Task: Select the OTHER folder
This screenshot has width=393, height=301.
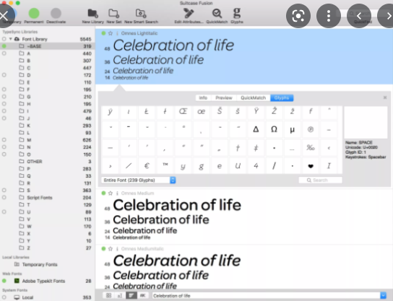Action: pos(47,161)
